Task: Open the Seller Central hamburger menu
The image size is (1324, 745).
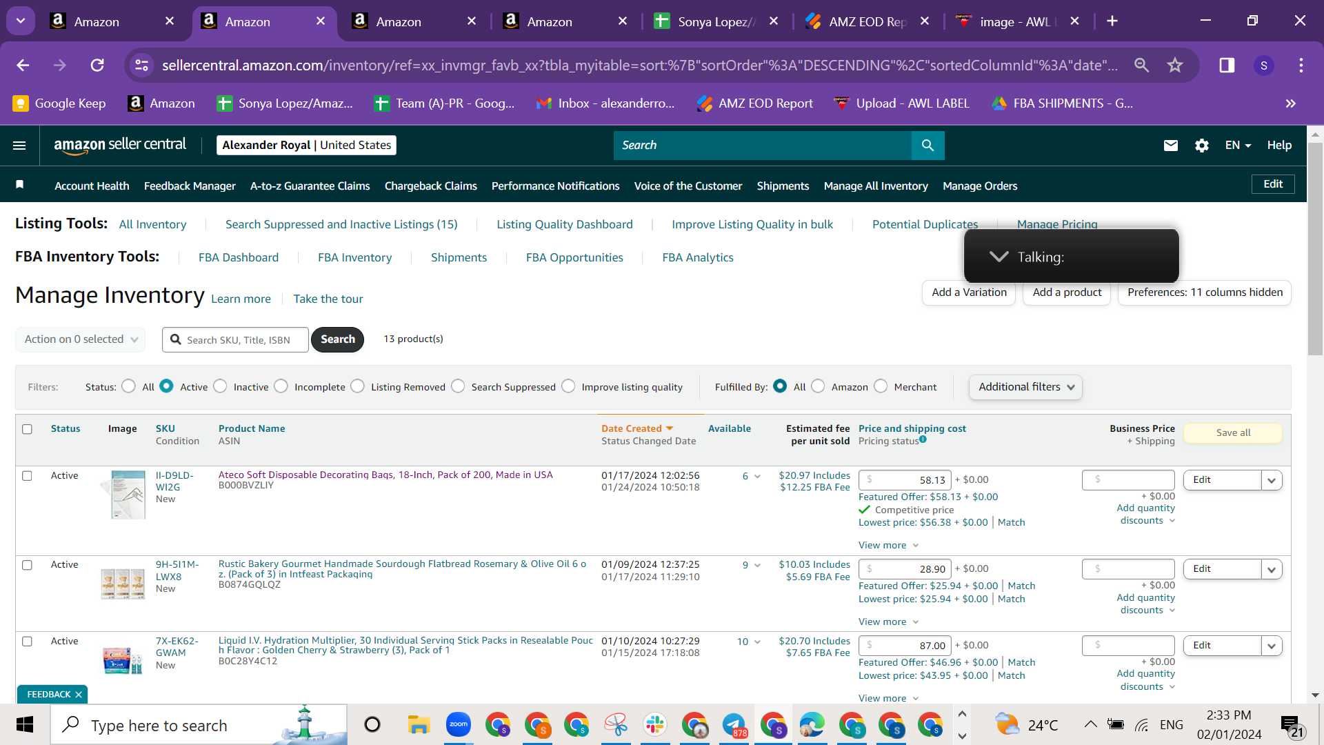Action: [x=19, y=146]
